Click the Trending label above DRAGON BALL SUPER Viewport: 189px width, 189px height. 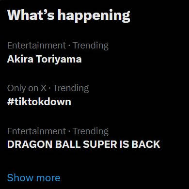(x=91, y=131)
